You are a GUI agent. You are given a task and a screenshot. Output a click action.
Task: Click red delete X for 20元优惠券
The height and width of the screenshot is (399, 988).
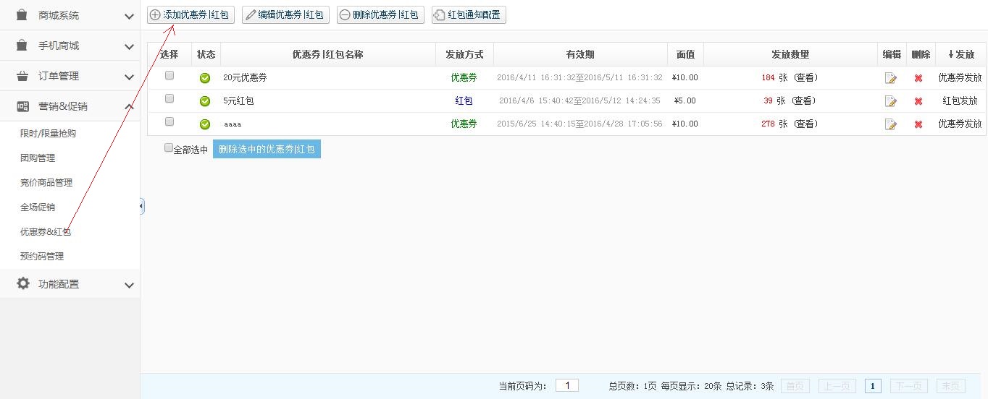pos(918,78)
